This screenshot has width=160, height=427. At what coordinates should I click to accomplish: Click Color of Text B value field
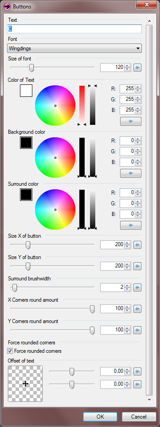pyautogui.click(x=127, y=110)
